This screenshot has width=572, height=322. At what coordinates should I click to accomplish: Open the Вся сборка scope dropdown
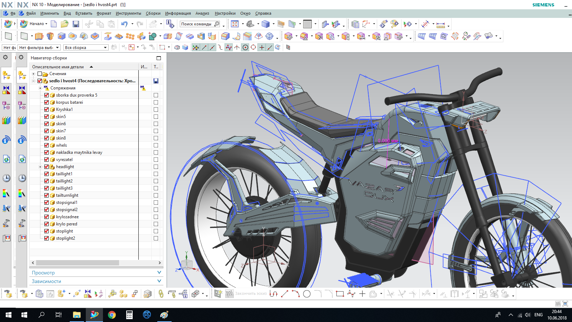86,47
